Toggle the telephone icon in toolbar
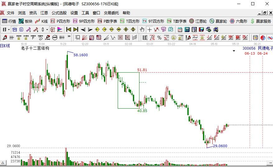 (x=14, y=30)
